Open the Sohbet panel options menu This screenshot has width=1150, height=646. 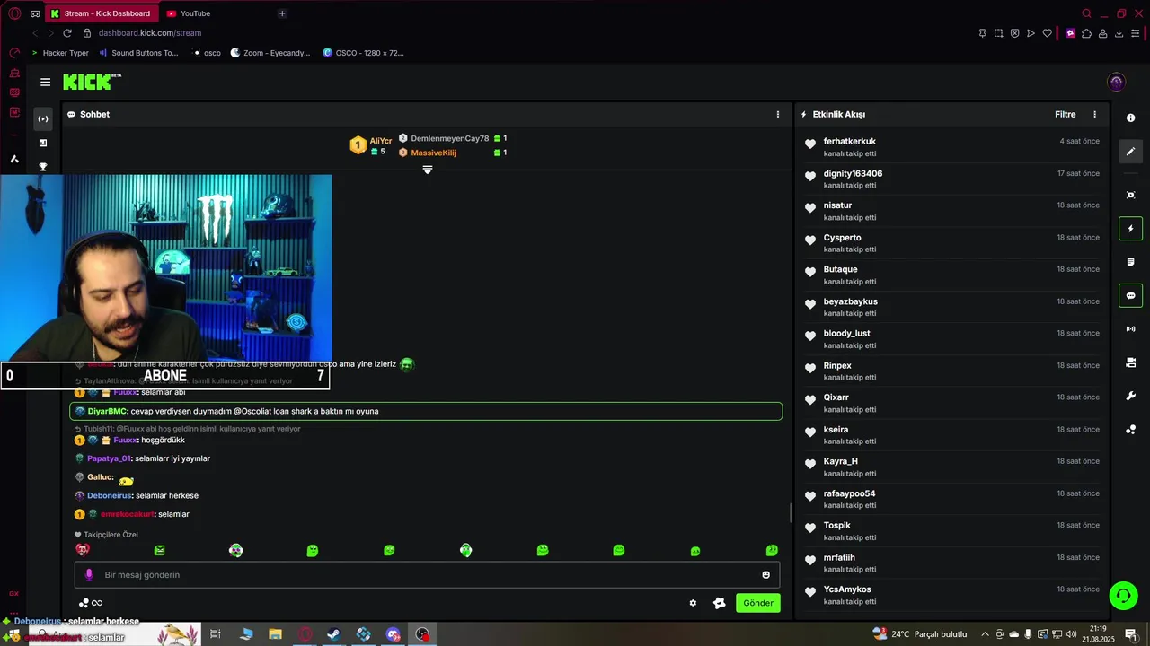(778, 114)
